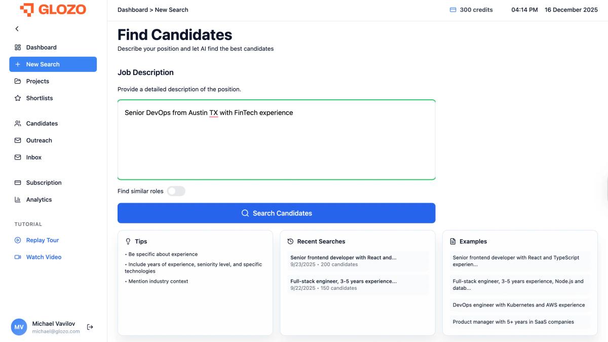The height and width of the screenshot is (342, 608).
Task: Open the Dashboard breadcrumb link
Action: point(133,9)
